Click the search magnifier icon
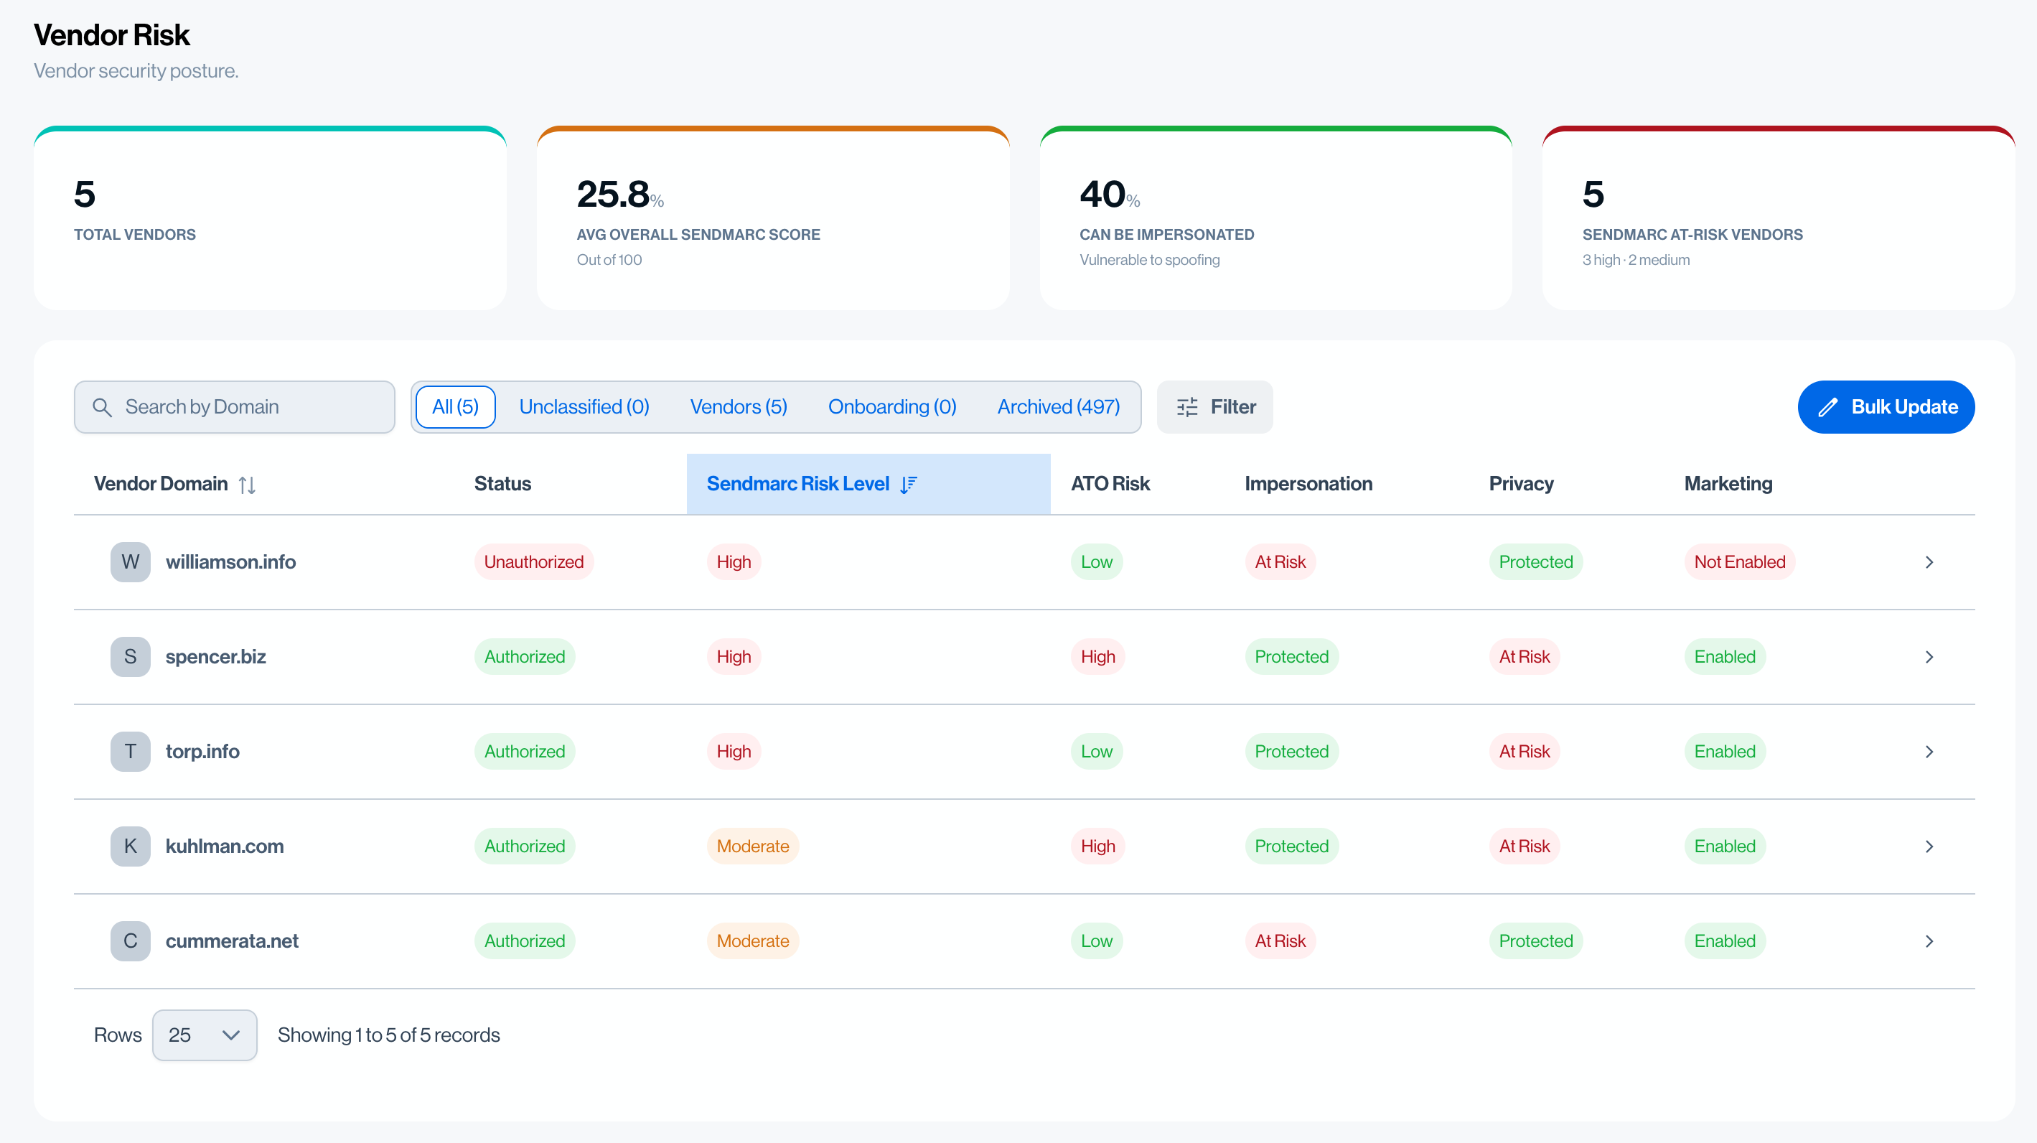2037x1143 pixels. click(102, 407)
